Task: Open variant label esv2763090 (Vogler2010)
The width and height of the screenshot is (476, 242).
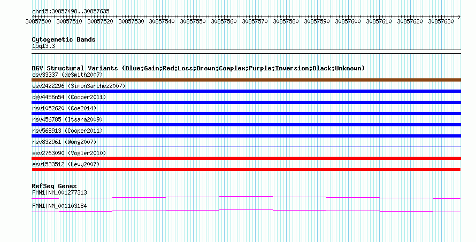Action: click(69, 153)
